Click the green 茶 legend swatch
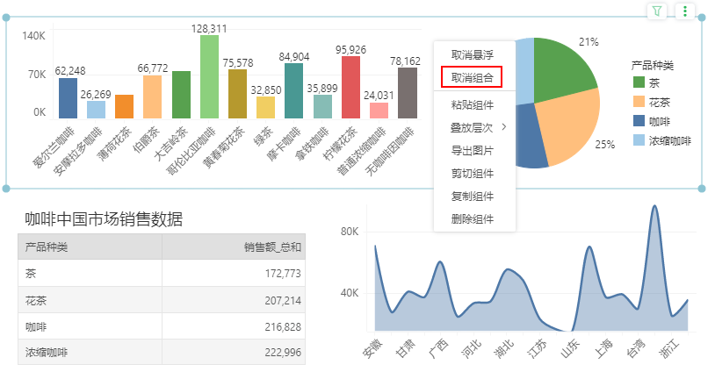Screen dimensions: 715x379 point(639,83)
